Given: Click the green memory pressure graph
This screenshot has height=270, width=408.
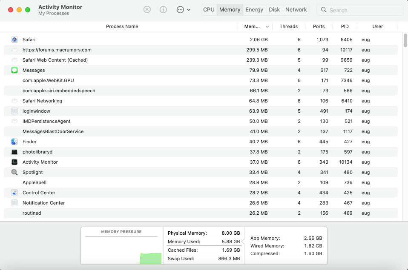Looking at the screenshot, I should pos(151,259).
